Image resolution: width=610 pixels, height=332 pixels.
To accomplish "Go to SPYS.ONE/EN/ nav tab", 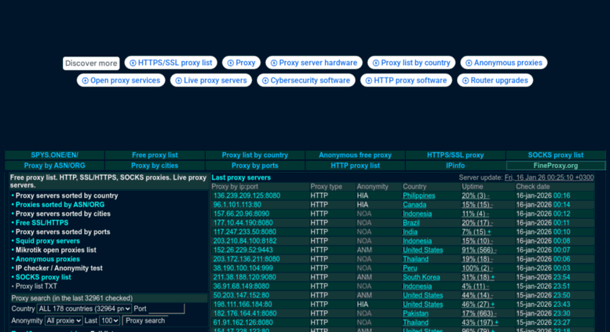I will click(x=54, y=155).
